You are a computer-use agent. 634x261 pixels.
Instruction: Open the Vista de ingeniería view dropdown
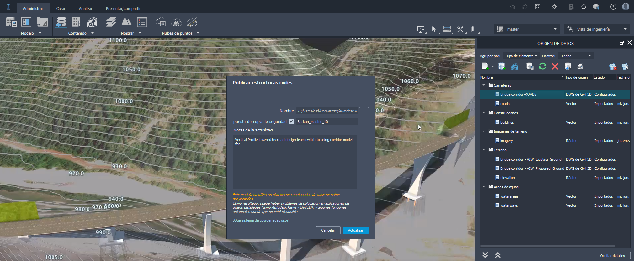(597, 29)
